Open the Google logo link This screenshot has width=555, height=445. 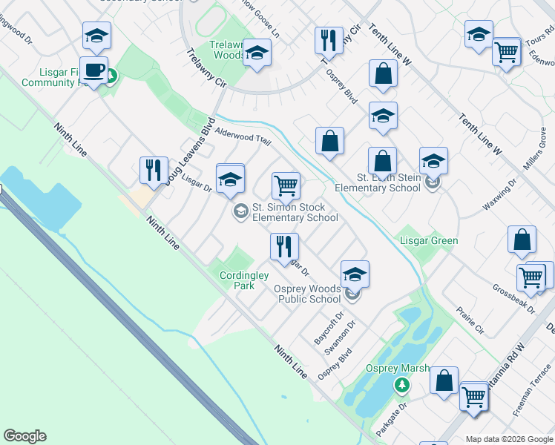24,436
